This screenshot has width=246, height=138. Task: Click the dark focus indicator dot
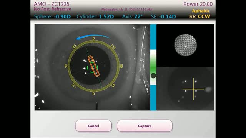pos(153,76)
